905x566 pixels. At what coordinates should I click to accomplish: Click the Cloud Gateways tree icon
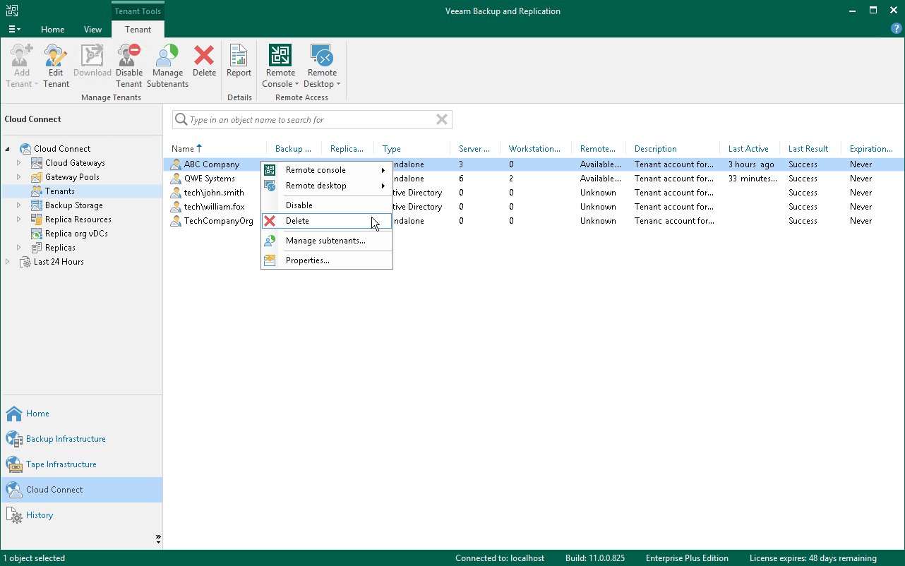click(x=37, y=163)
